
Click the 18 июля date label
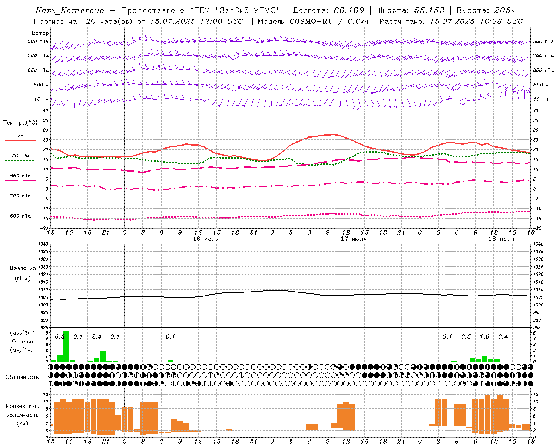click(501, 239)
